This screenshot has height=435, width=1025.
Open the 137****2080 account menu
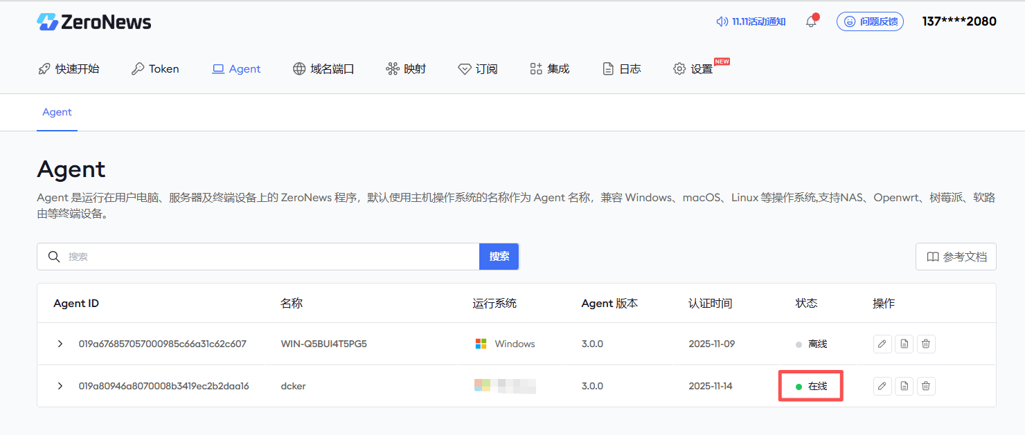pyautogui.click(x=959, y=21)
